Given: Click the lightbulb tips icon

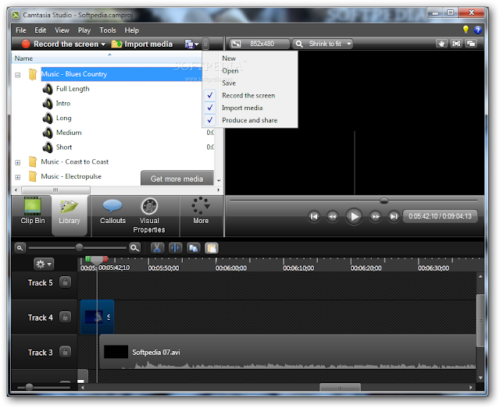Looking at the screenshot, I should [x=466, y=30].
